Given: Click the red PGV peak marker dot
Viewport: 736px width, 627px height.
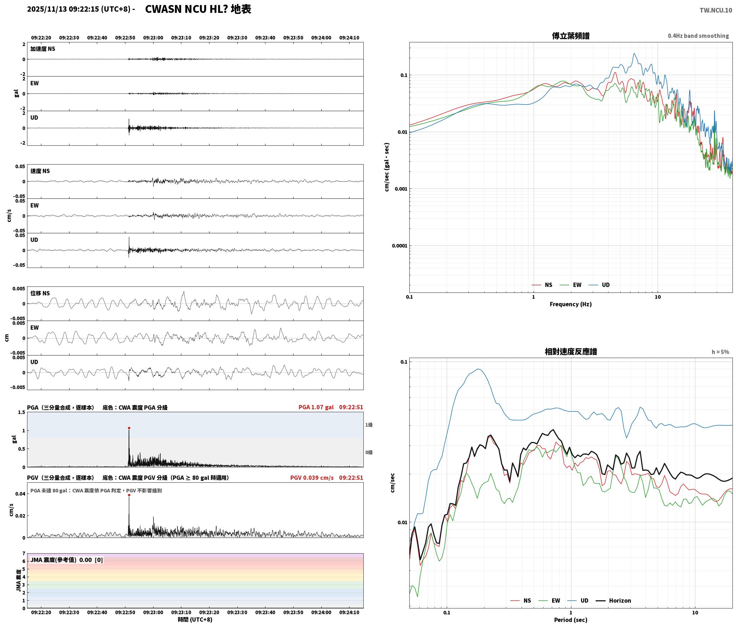Looking at the screenshot, I should click(129, 495).
